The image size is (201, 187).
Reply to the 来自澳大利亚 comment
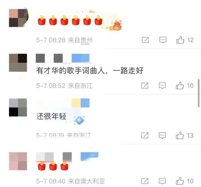pyautogui.click(x=162, y=181)
